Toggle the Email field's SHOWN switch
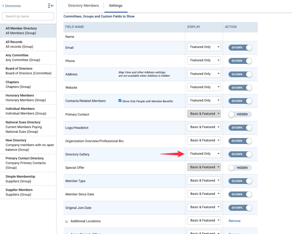The height and width of the screenshot is (234, 292). pos(240,47)
